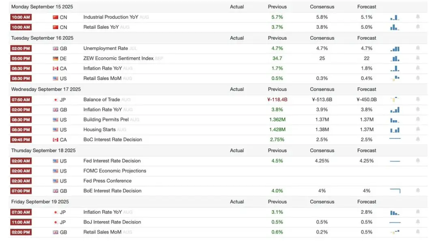The image size is (438, 243).
Task: Click DE country code for ZEW index
Action: 63,59
